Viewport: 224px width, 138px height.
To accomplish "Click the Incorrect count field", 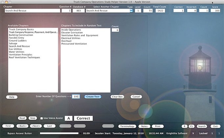I will tap(192, 11).
